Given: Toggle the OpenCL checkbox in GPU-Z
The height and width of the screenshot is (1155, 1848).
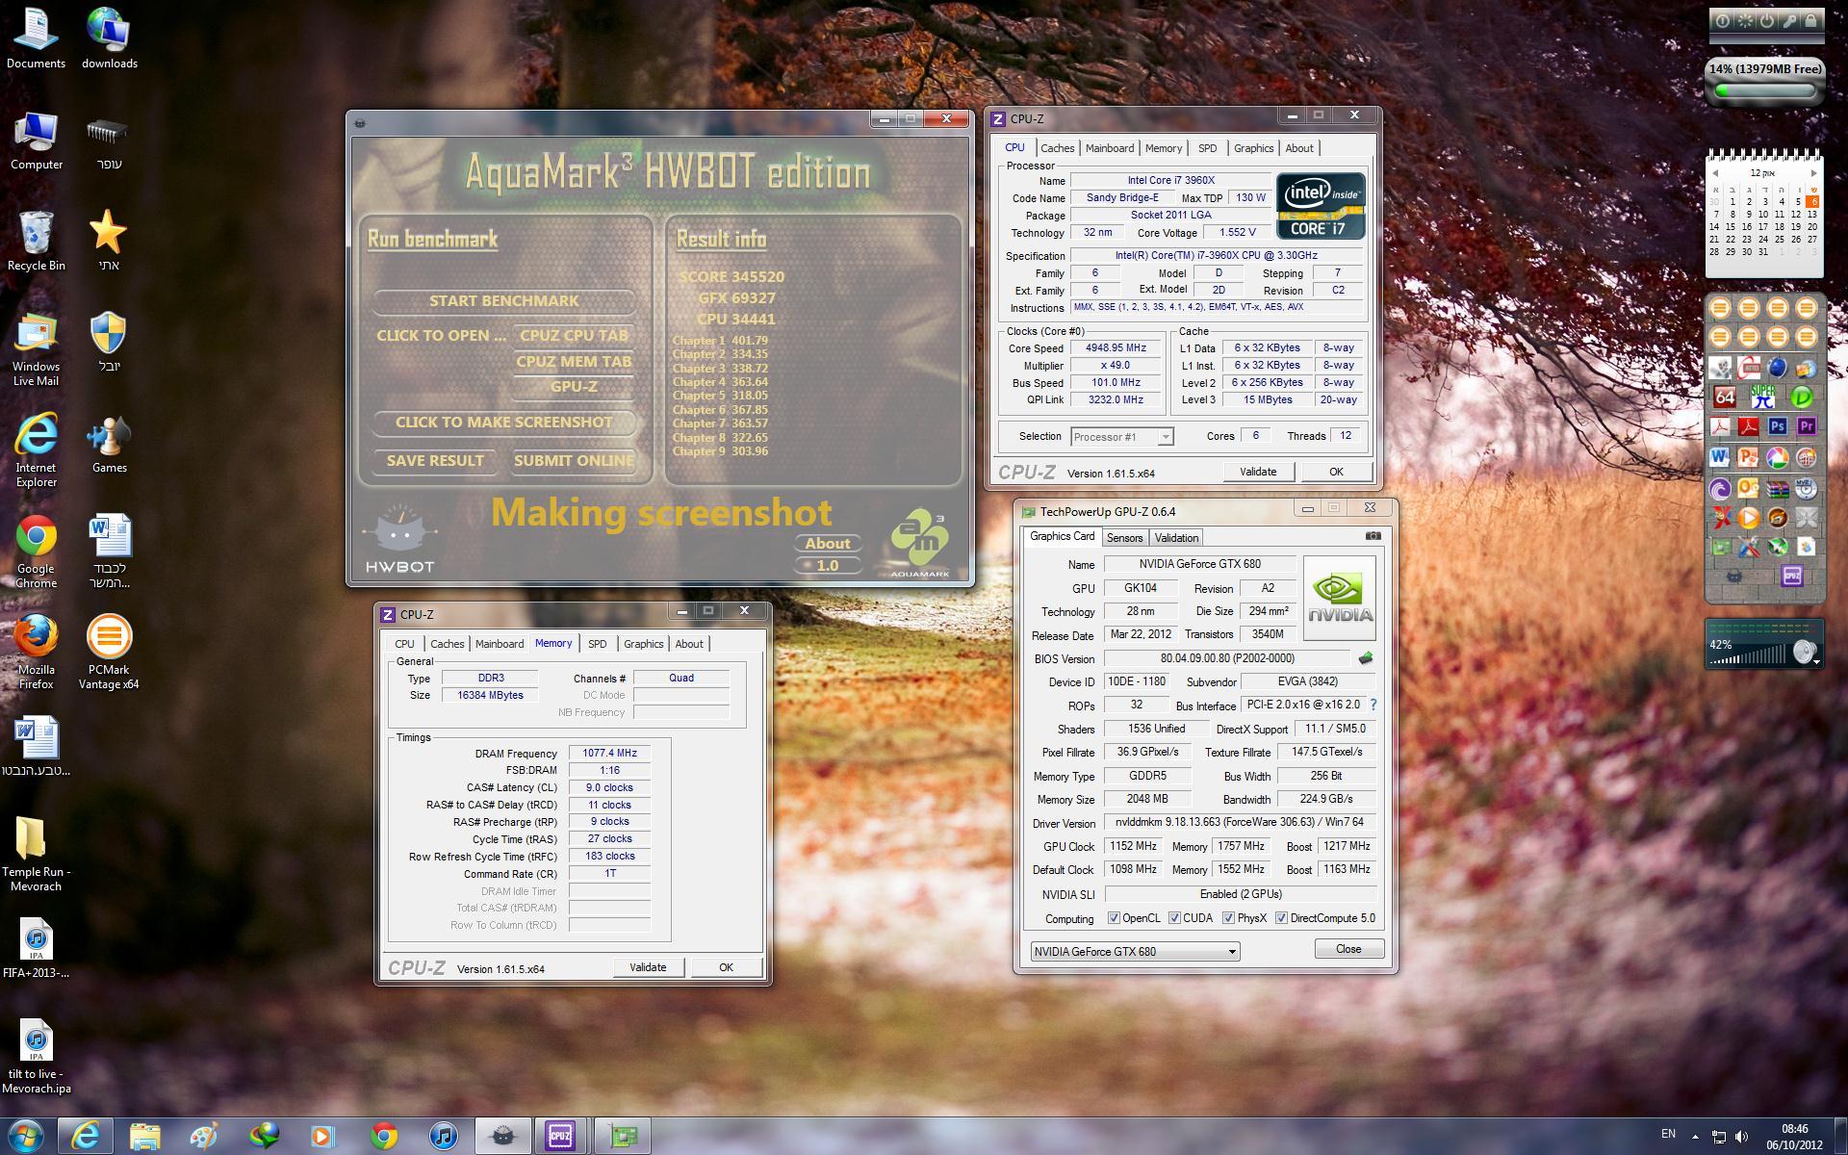Looking at the screenshot, I should (x=1114, y=918).
